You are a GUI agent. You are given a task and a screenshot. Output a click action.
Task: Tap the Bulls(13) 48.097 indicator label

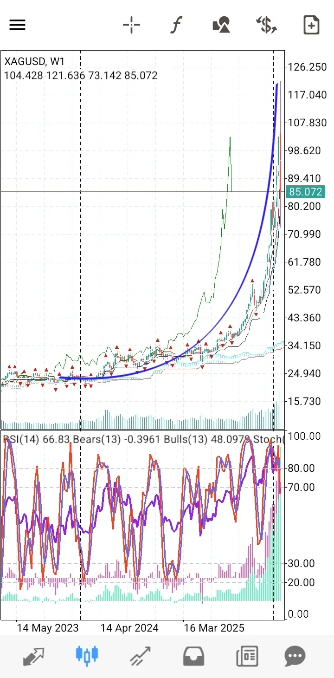tap(207, 439)
